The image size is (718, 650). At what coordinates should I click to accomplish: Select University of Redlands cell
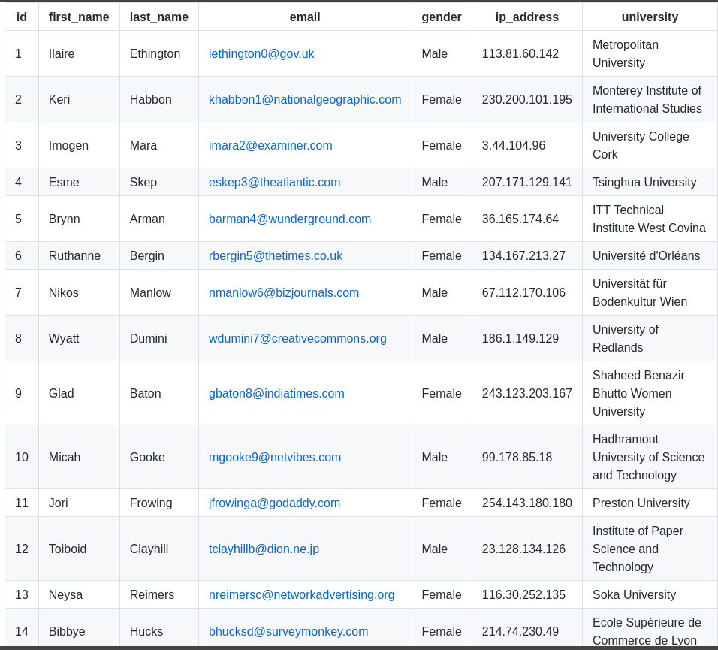650,338
